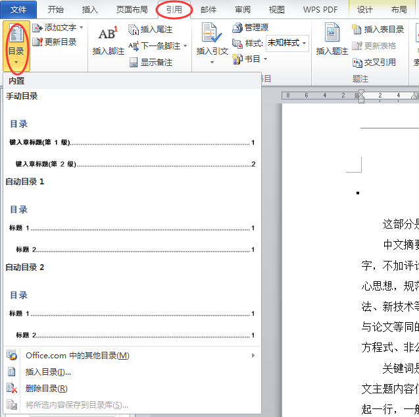Open the 文件 file tab
Viewport: 419px width, 417px height.
tap(18, 10)
